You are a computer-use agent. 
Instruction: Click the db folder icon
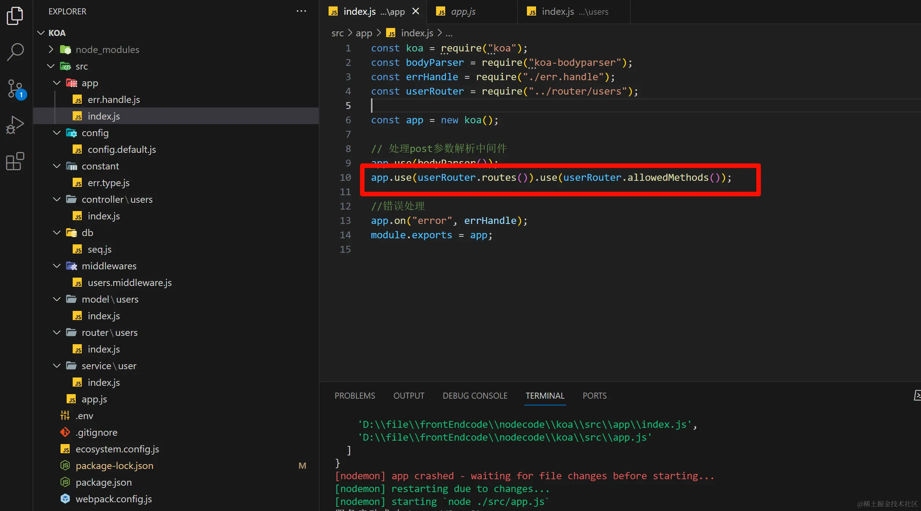[72, 233]
